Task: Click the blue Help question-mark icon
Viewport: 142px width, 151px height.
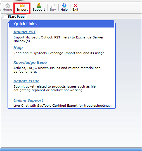Action: 64,5
